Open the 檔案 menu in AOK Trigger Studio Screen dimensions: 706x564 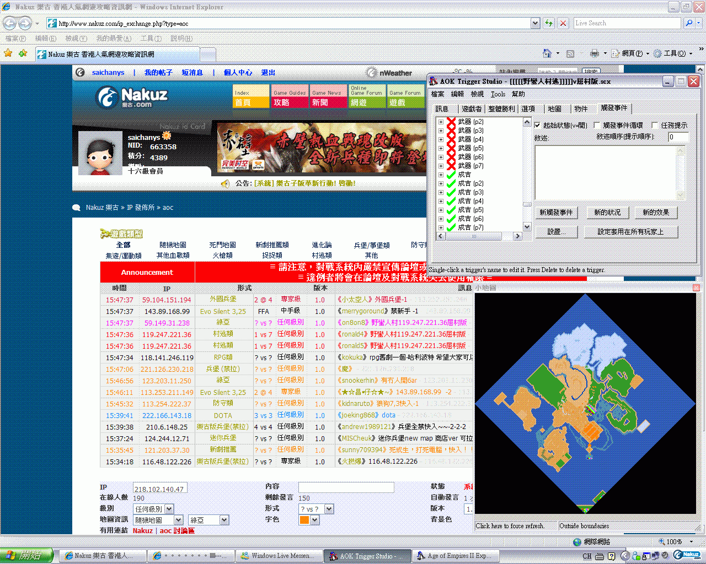point(437,94)
